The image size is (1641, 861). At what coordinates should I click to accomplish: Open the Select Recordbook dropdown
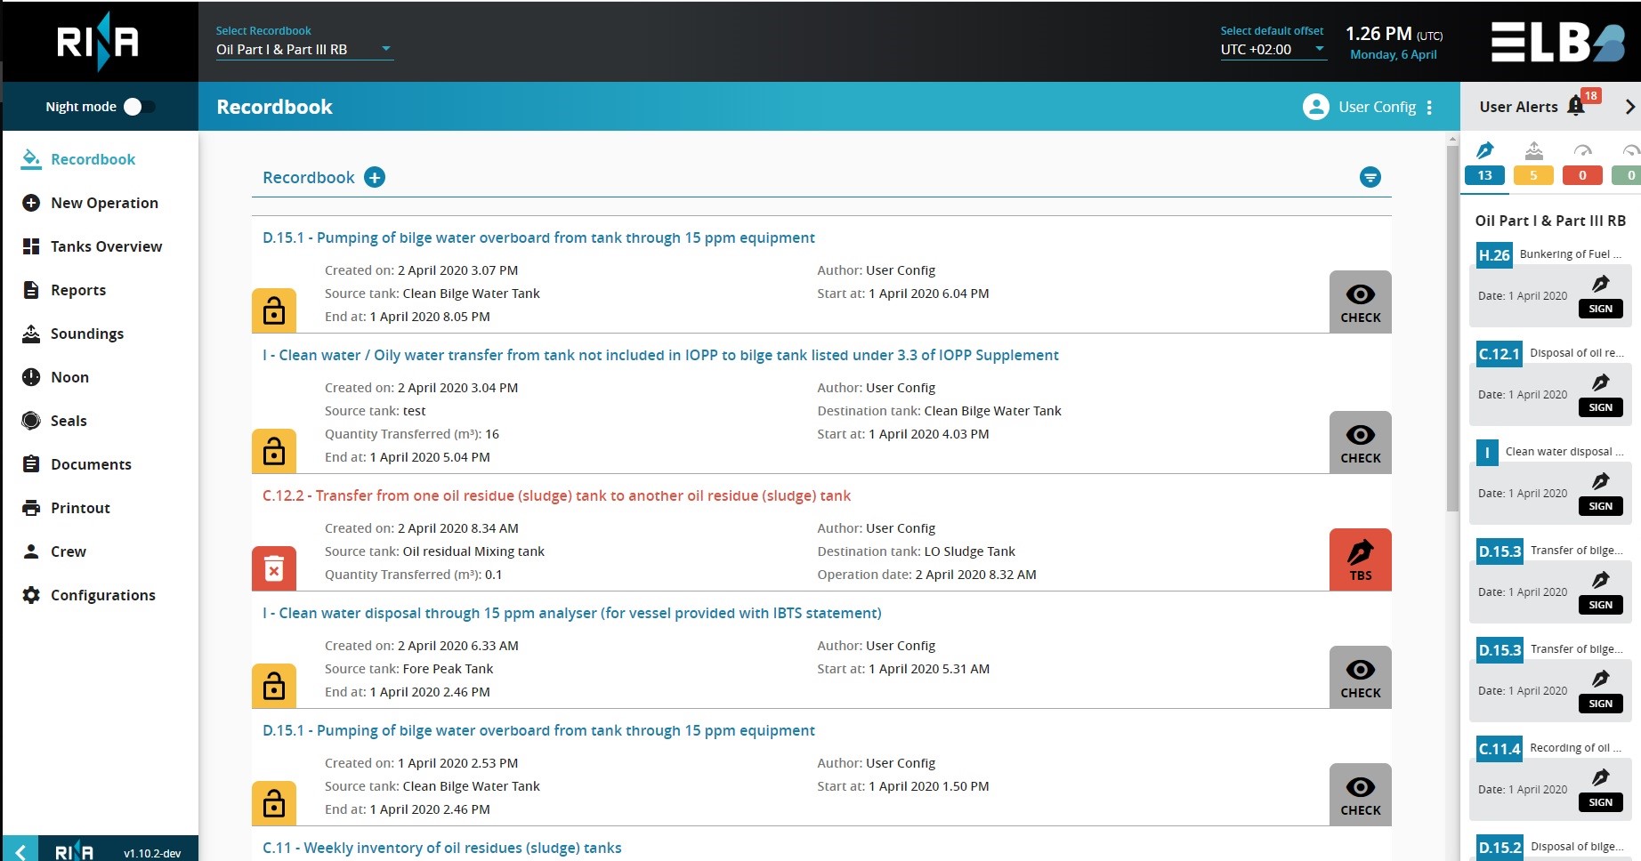303,50
